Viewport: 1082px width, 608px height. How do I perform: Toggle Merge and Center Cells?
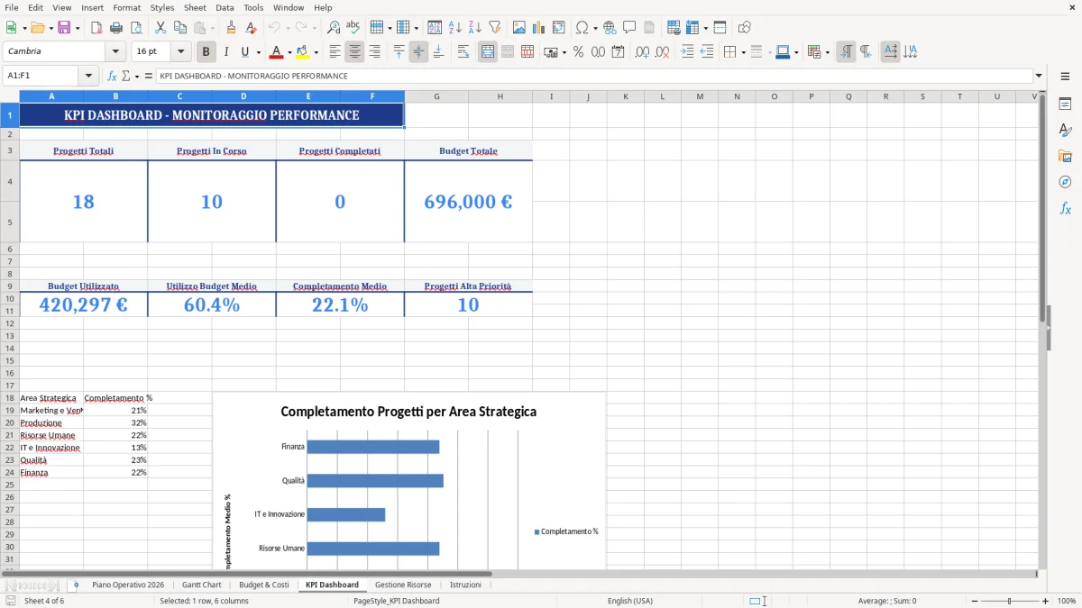coord(488,52)
